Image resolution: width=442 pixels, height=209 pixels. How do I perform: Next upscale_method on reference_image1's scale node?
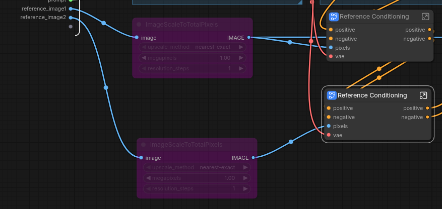(241, 47)
